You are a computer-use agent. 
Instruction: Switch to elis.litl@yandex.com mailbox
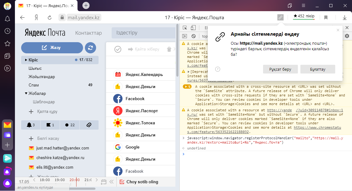pos(51,167)
